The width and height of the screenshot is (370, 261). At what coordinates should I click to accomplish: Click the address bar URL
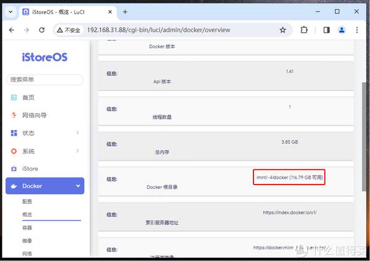click(158, 30)
